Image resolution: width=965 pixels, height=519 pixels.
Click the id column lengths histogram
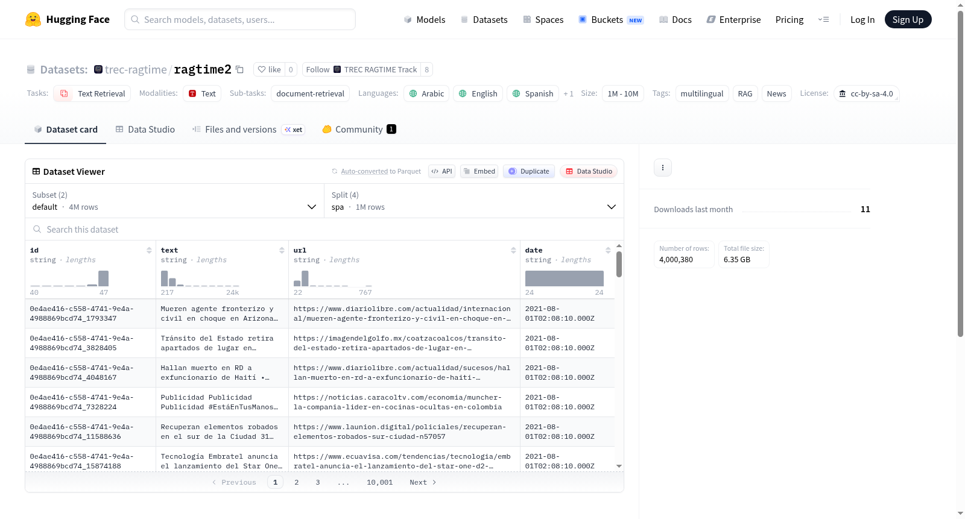pyautogui.click(x=69, y=278)
